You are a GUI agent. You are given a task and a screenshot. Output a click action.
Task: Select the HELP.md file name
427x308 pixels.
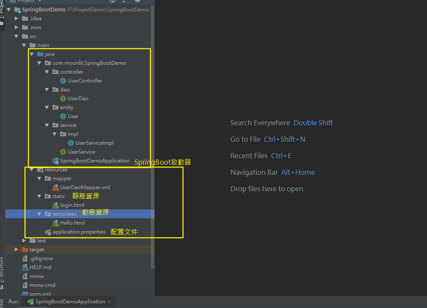(40, 267)
